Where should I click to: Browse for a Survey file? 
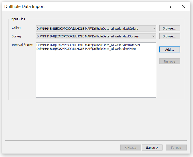(170, 36)
